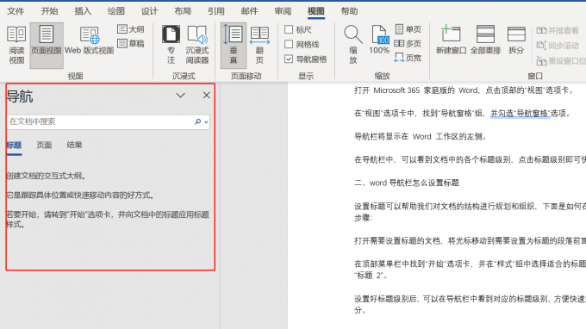Open the Design tab (设计)
This screenshot has height=329, width=586.
149,11
